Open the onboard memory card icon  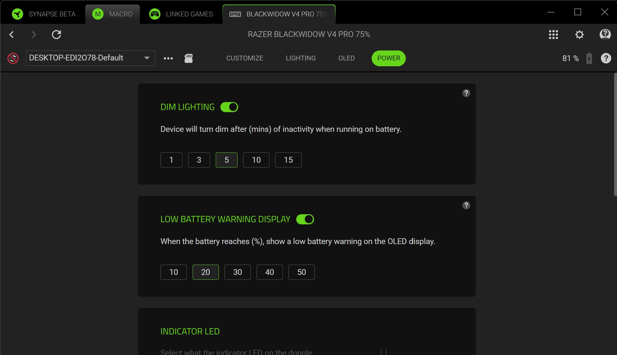[x=189, y=58]
